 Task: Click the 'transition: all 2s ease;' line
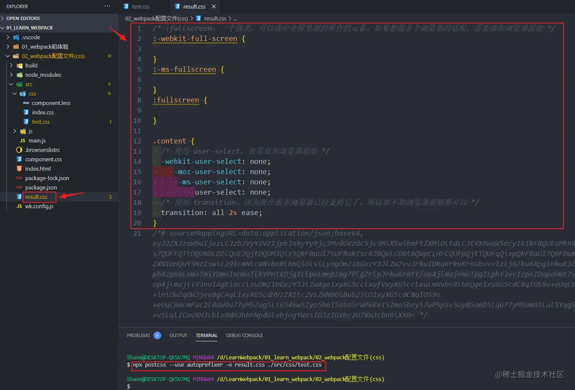[x=212, y=212]
